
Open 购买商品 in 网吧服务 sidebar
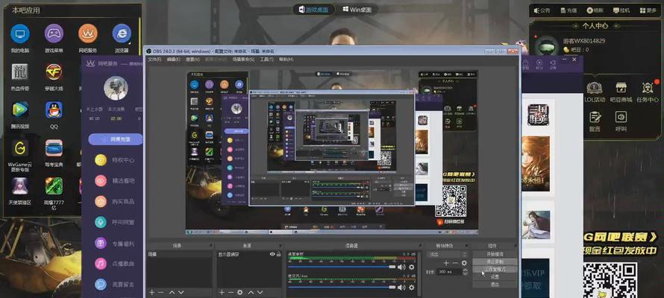[x=115, y=202]
